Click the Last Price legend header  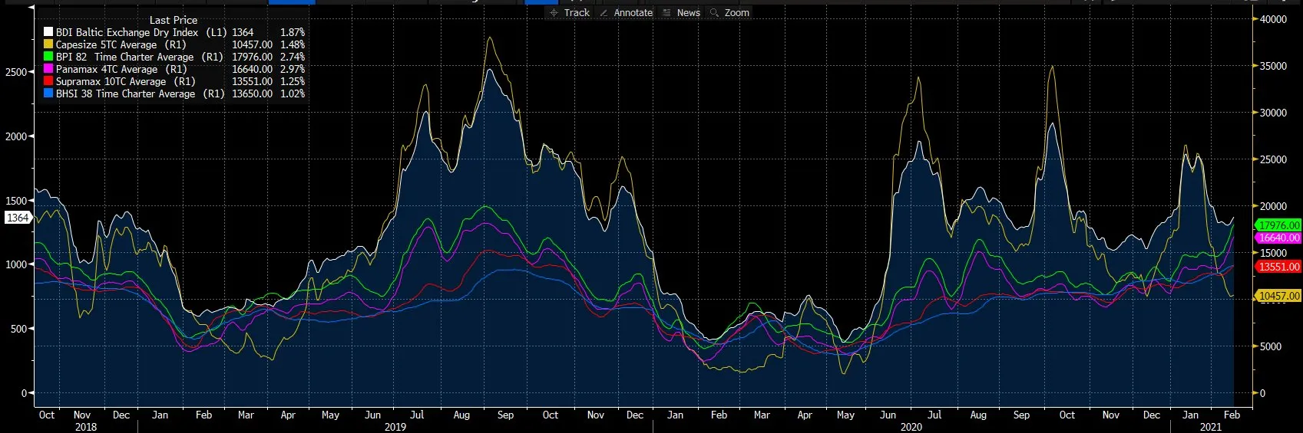174,20
